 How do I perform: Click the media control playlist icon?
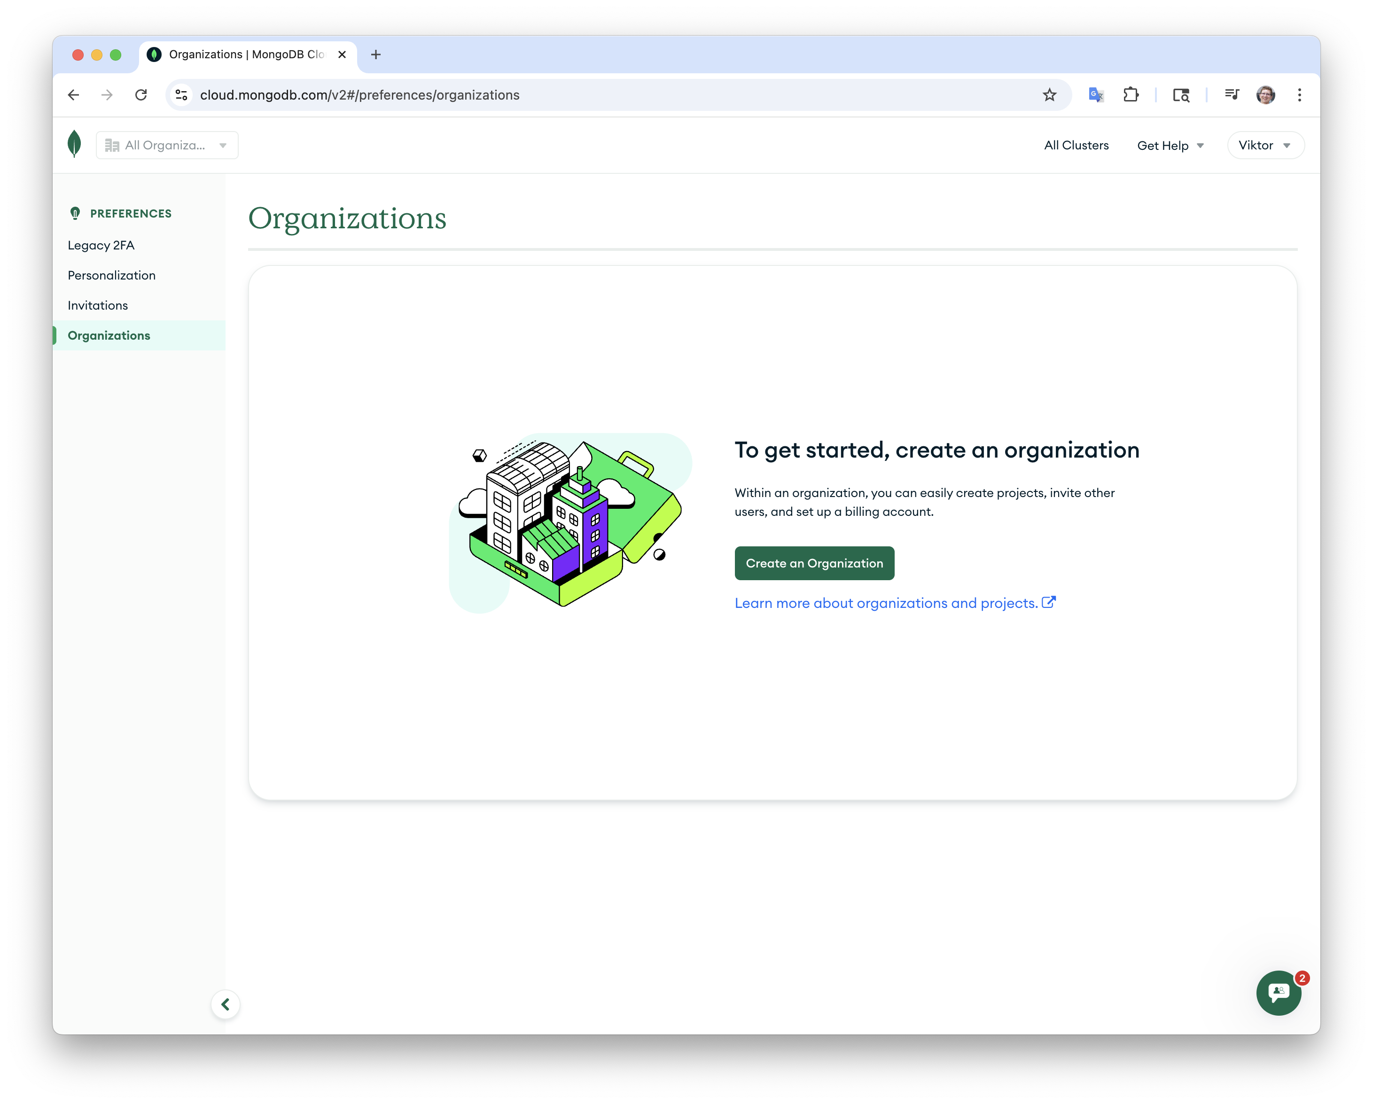pos(1232,95)
